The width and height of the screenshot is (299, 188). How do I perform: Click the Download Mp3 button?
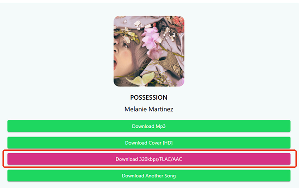pos(149,126)
